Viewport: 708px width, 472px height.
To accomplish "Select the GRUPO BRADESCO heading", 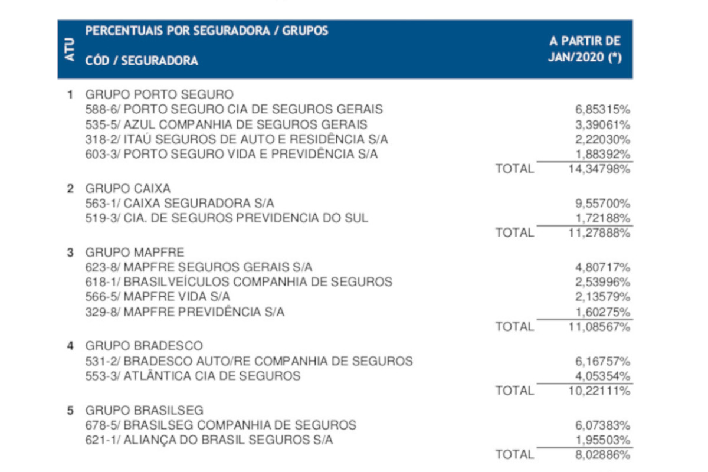I will click(143, 346).
